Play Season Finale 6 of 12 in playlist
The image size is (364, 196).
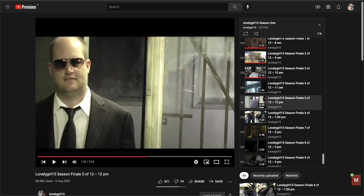click(281, 117)
